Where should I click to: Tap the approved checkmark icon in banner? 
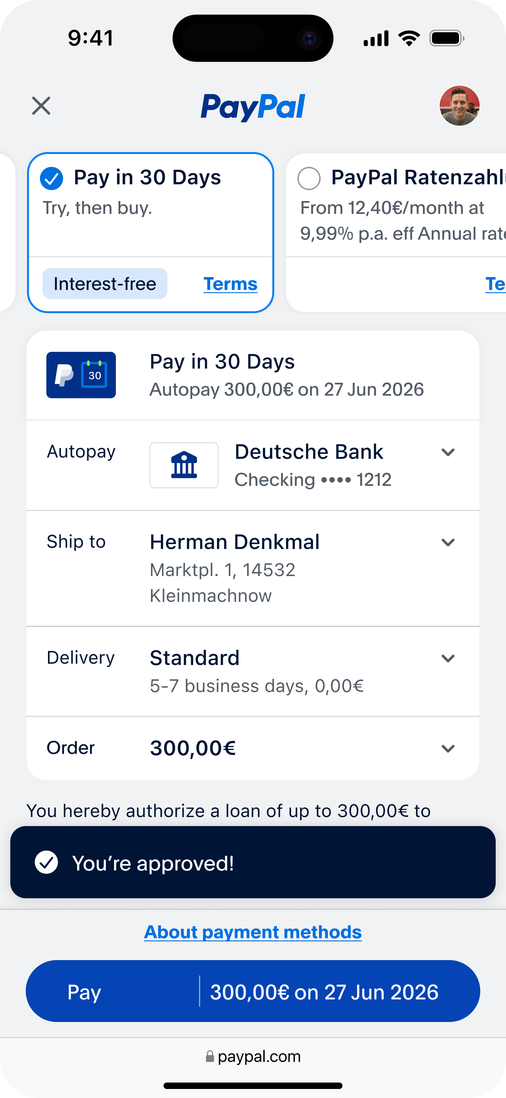pyautogui.click(x=46, y=862)
